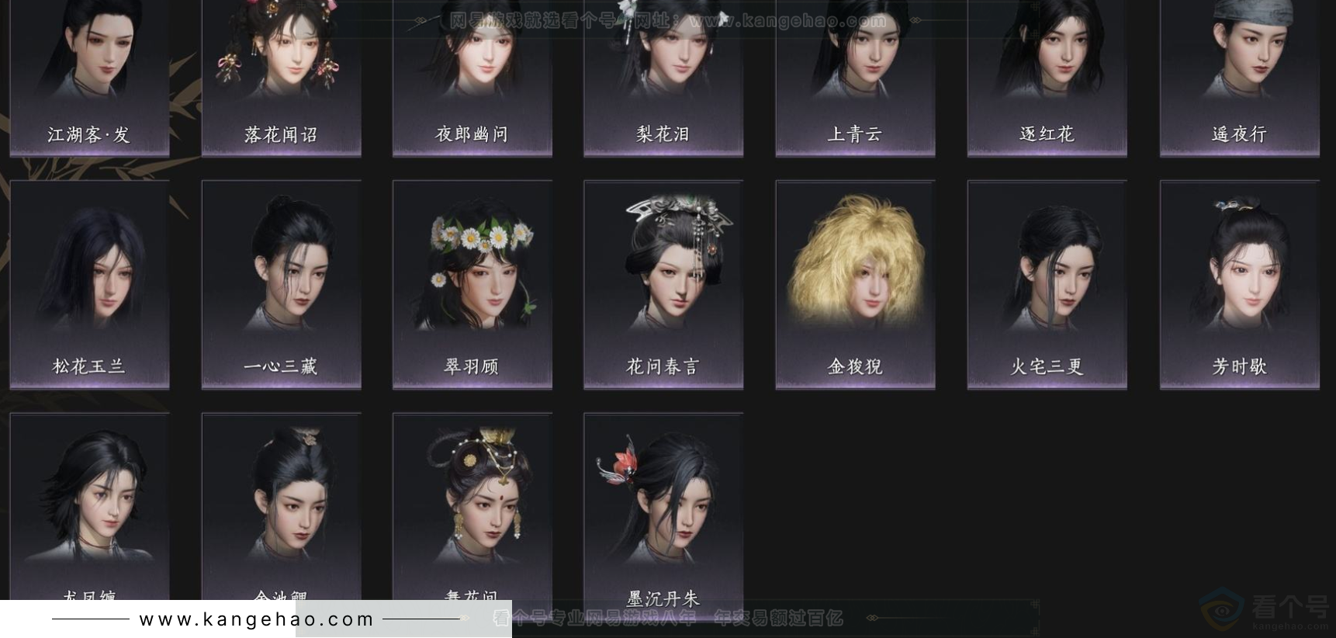Viewport: 1336px width, 638px height.
Task: Select the 上青云 hairstyle card
Action: coord(855,78)
